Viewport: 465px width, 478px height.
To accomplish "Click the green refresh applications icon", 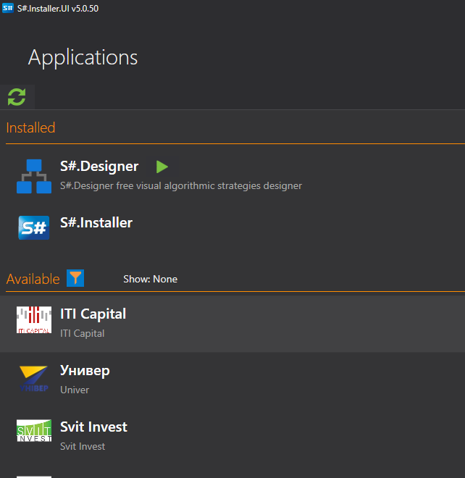I will (17, 97).
